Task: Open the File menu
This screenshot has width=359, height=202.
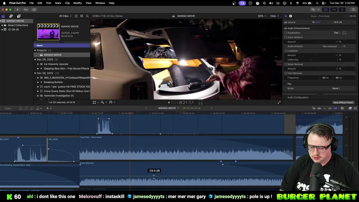Action: pyautogui.click(x=32, y=3)
